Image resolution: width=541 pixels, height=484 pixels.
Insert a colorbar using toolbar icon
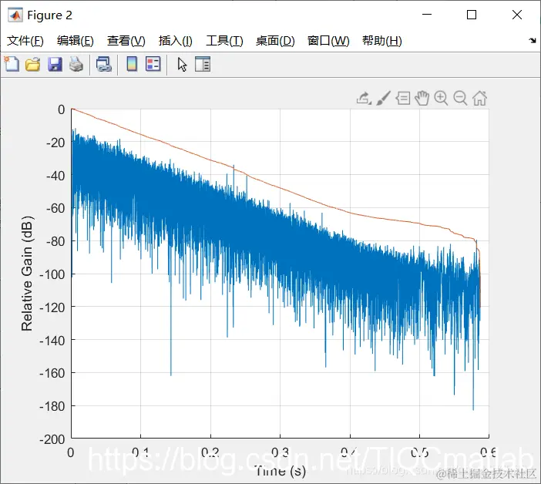coord(132,64)
